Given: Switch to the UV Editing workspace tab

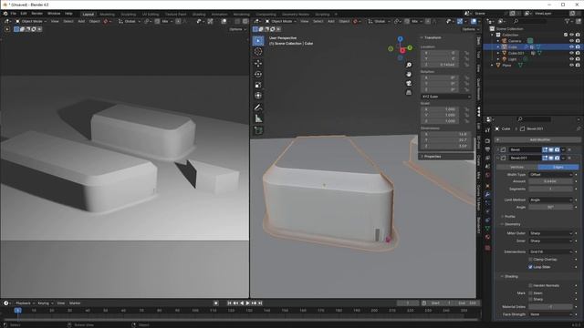Looking at the screenshot, I should [x=151, y=15].
